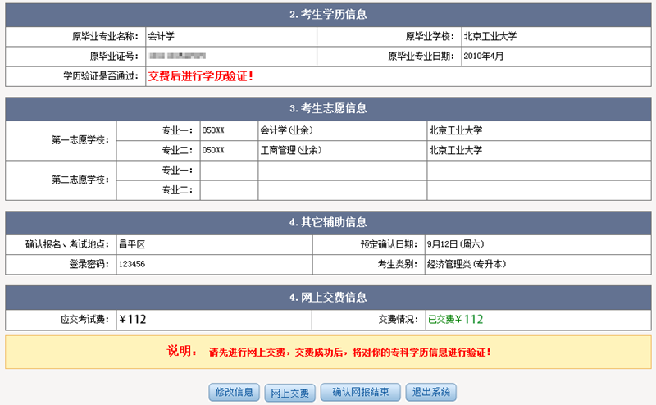Click the 2010年4月 graduation date value

point(483,57)
